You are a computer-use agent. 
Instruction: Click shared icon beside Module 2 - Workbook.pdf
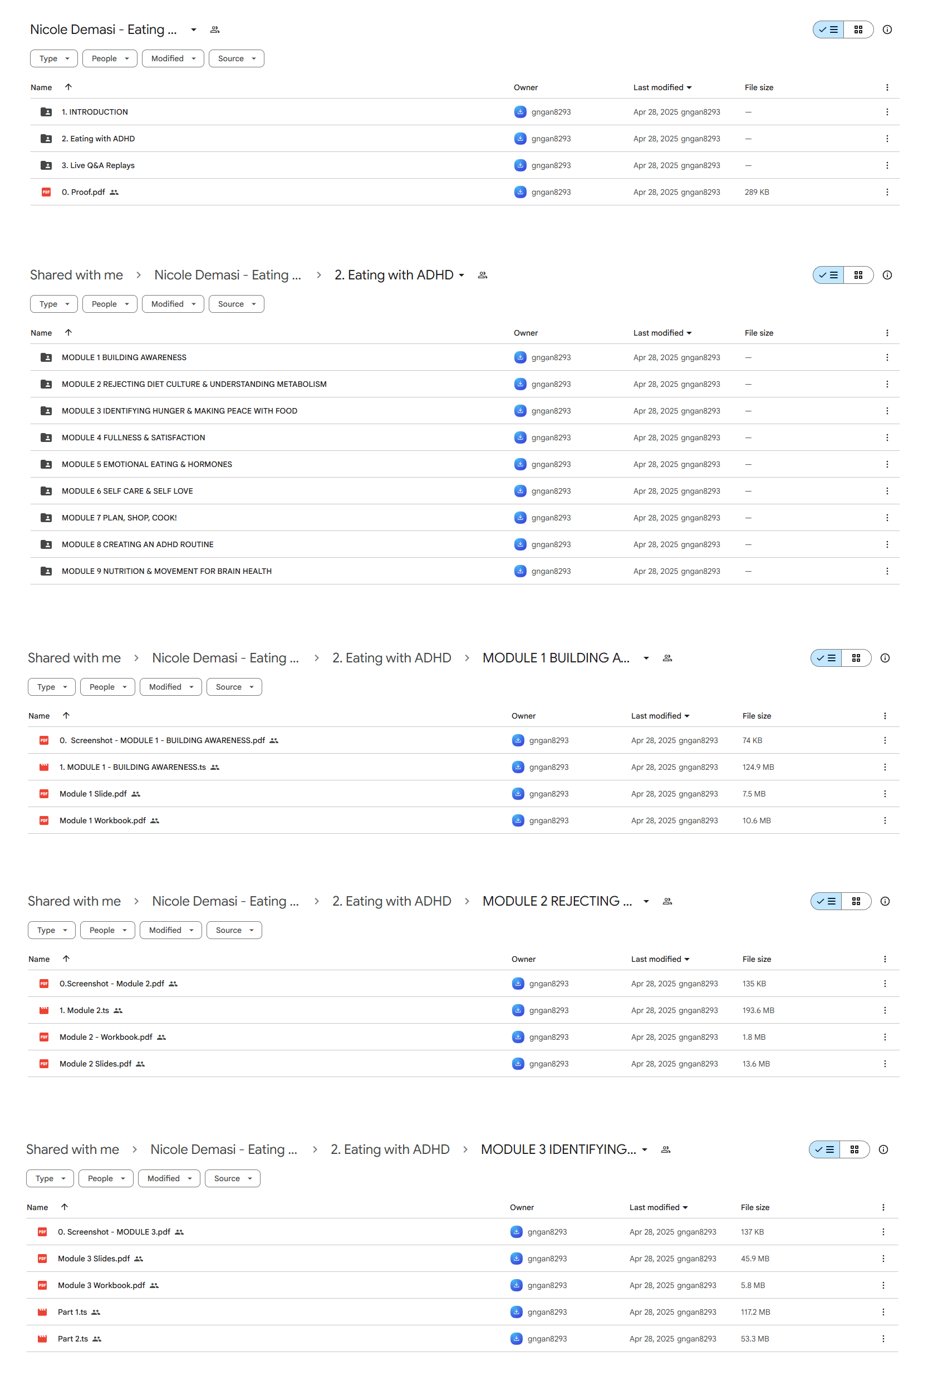(161, 1038)
